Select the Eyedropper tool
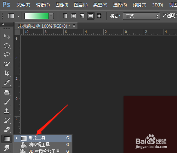This screenshot has height=153, width=177. pos(7,82)
